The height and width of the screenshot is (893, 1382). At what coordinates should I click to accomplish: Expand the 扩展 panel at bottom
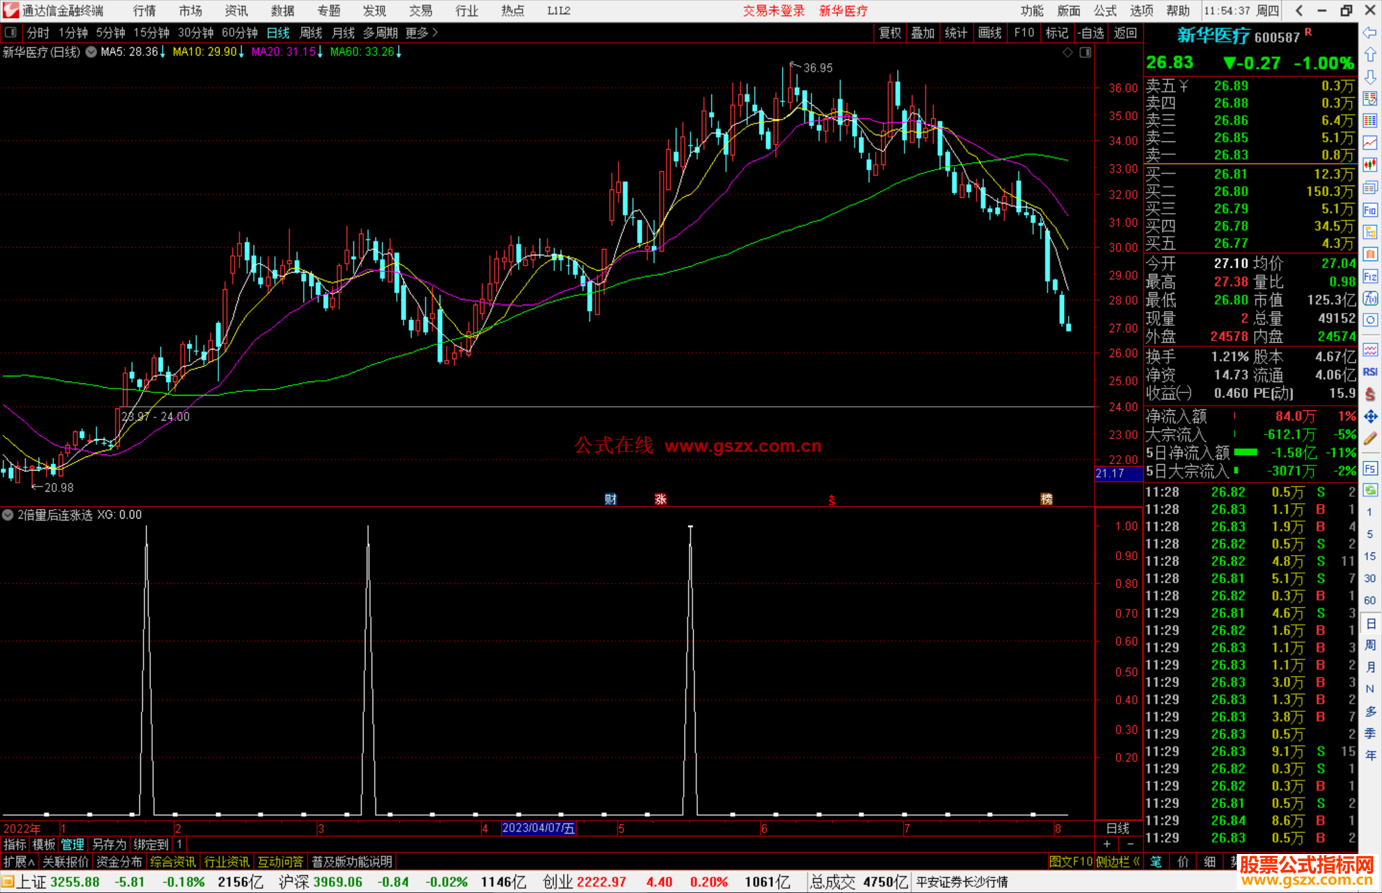[19, 862]
